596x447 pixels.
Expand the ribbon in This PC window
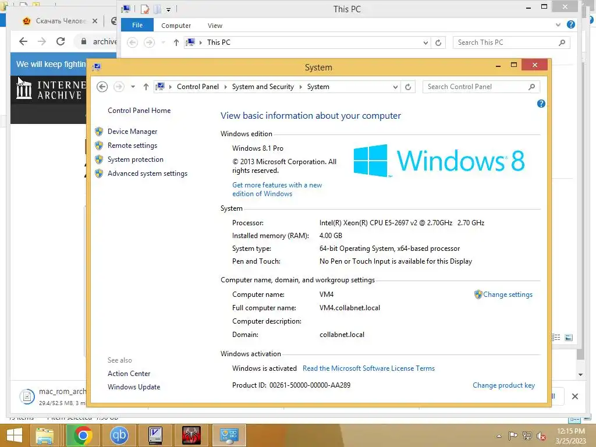pyautogui.click(x=558, y=25)
